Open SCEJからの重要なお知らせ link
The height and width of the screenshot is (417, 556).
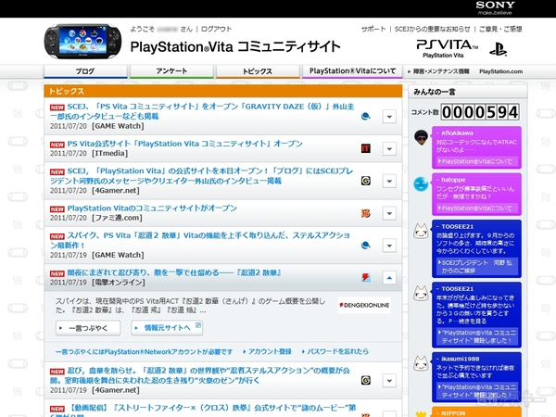(432, 29)
